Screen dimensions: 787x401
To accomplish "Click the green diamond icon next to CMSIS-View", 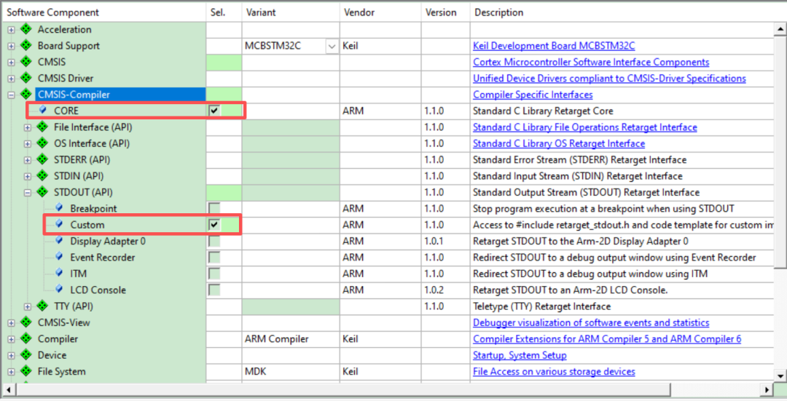I will click(x=27, y=322).
